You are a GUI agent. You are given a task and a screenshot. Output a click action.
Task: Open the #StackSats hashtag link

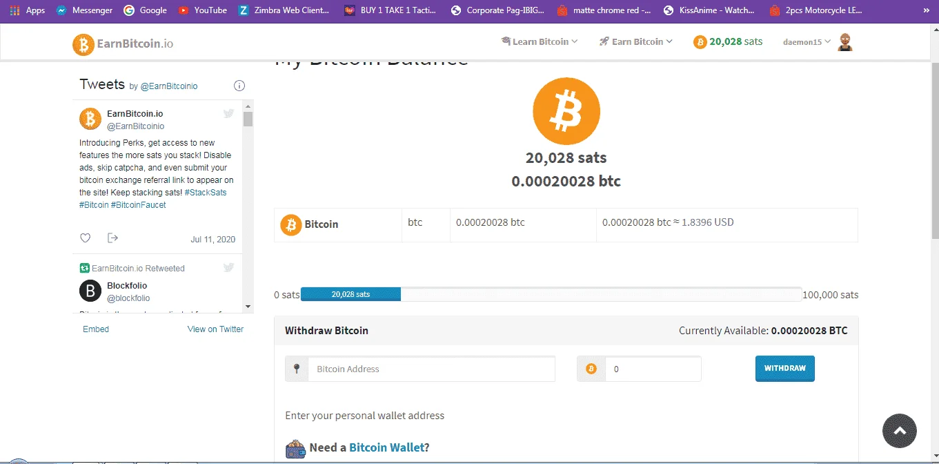[206, 193]
